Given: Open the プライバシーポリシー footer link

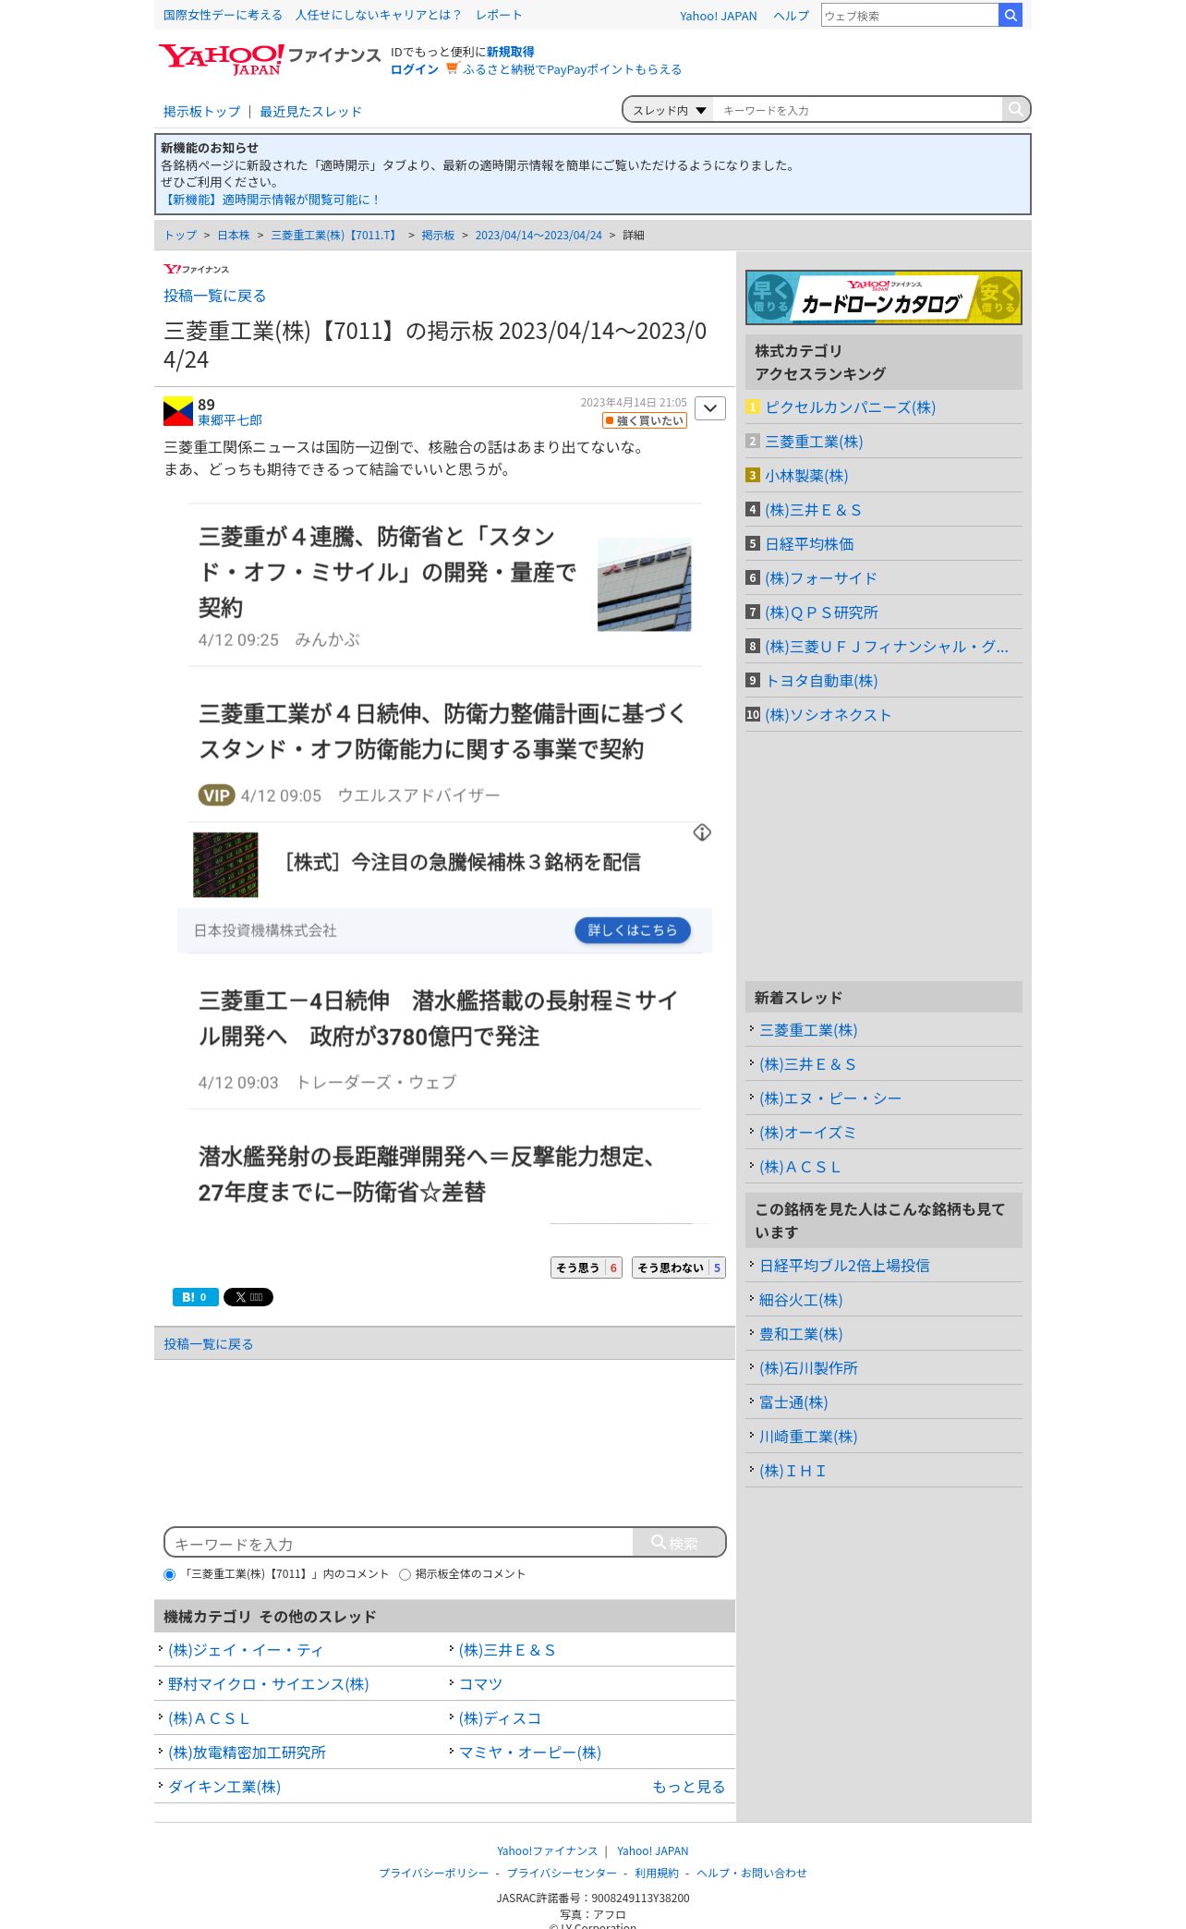Looking at the screenshot, I should tap(434, 1873).
